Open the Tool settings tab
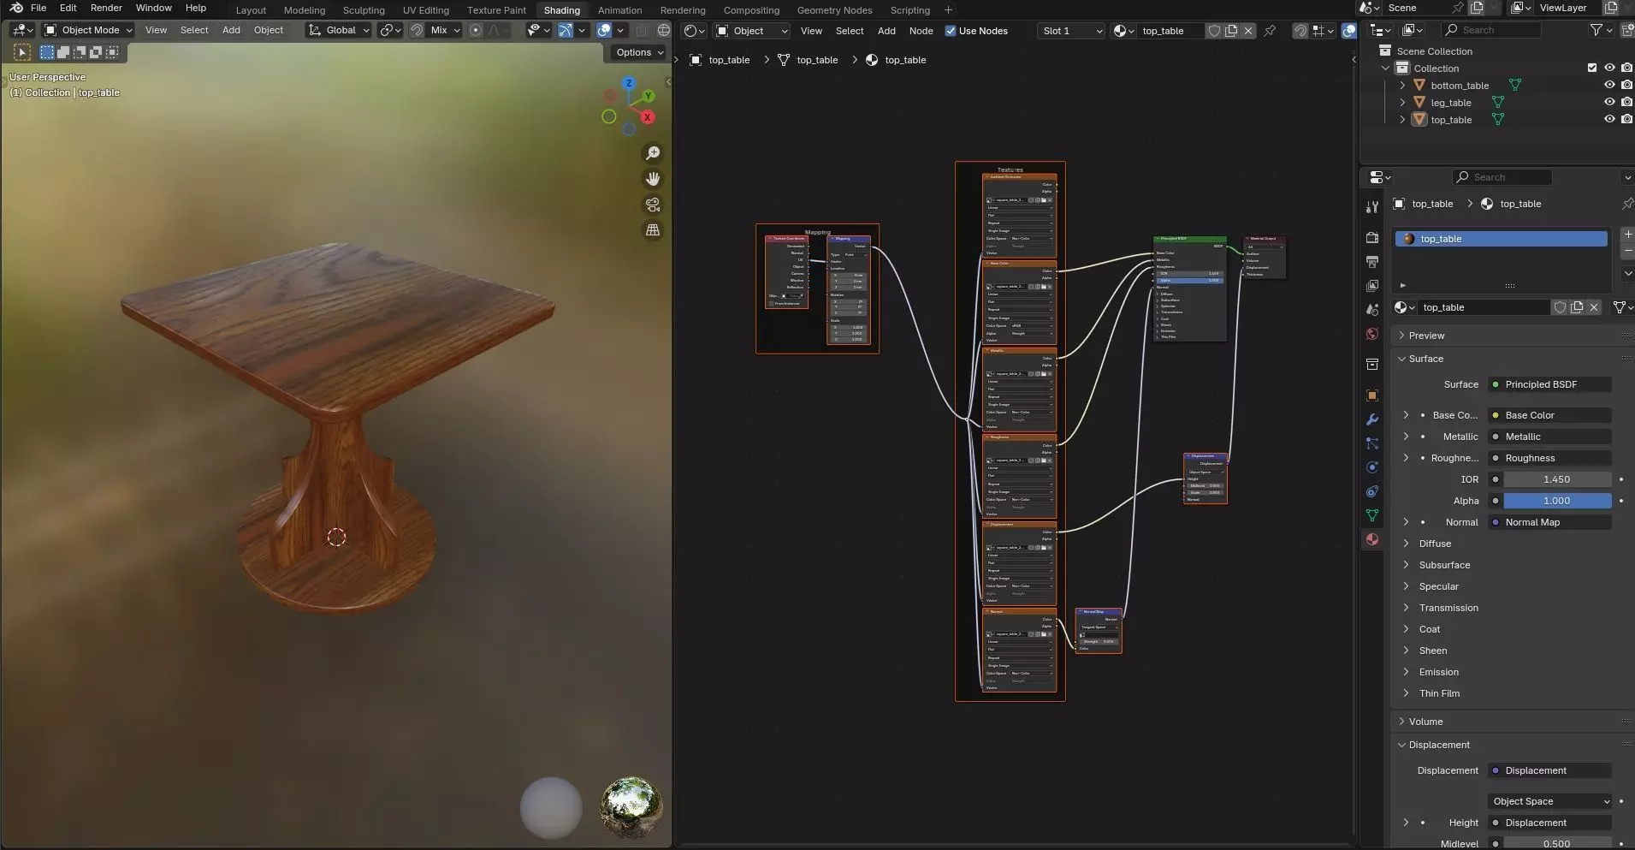 click(x=1372, y=207)
